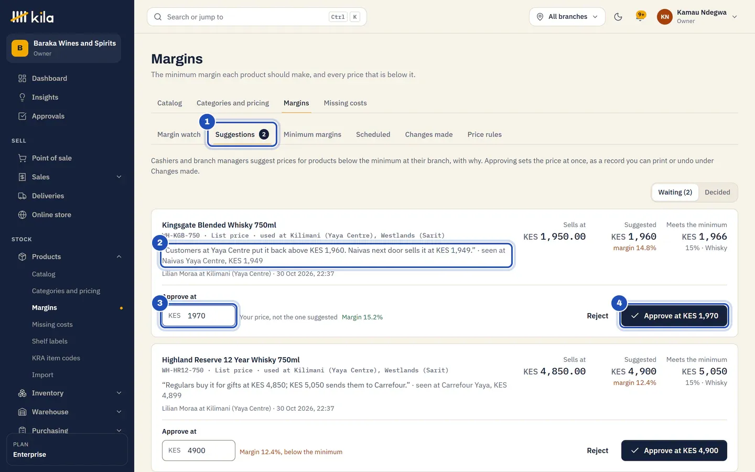Open the Scheduled subtab

coord(373,135)
